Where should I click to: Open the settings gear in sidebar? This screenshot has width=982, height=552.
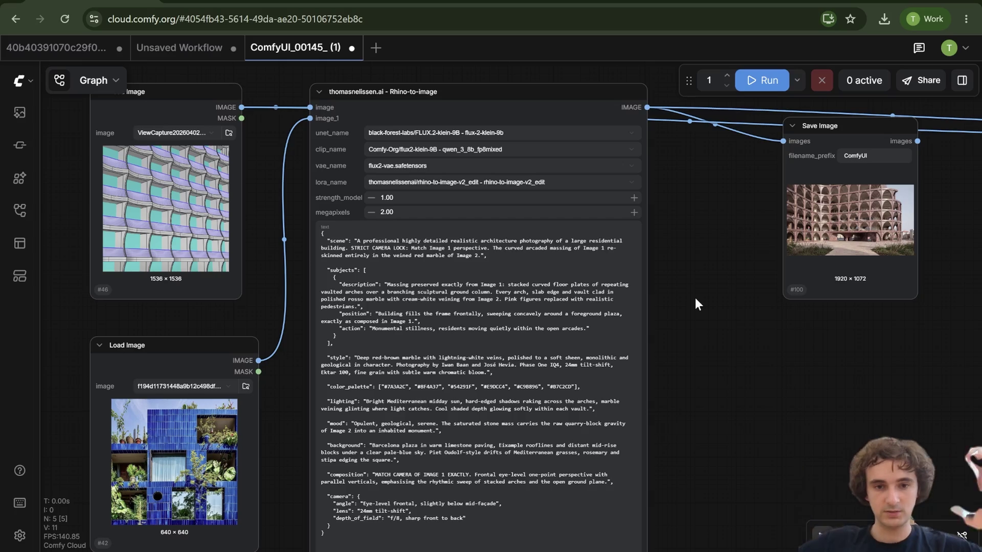pos(20,535)
